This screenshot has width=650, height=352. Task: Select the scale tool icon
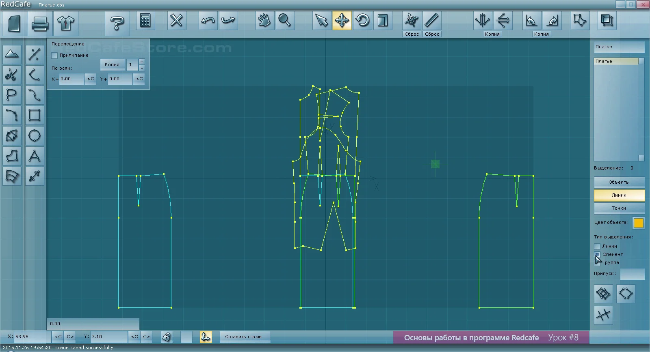(383, 20)
